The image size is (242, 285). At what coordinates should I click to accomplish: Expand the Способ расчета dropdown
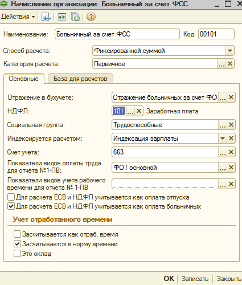click(x=230, y=51)
